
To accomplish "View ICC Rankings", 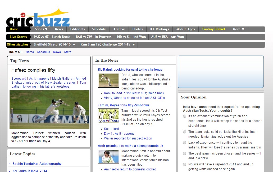I will tap(160, 29).
